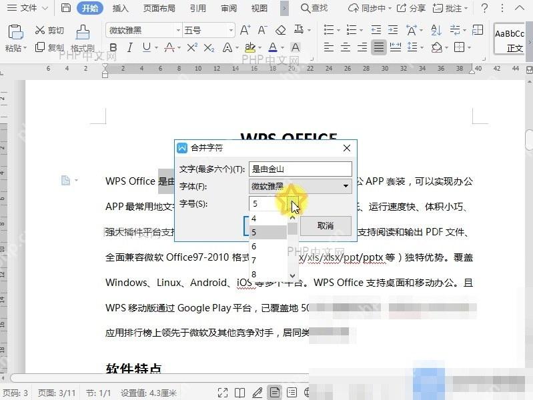Image resolution: width=533 pixels, height=400 pixels.
Task: Select the Format Painter brush
Action: pos(83,33)
